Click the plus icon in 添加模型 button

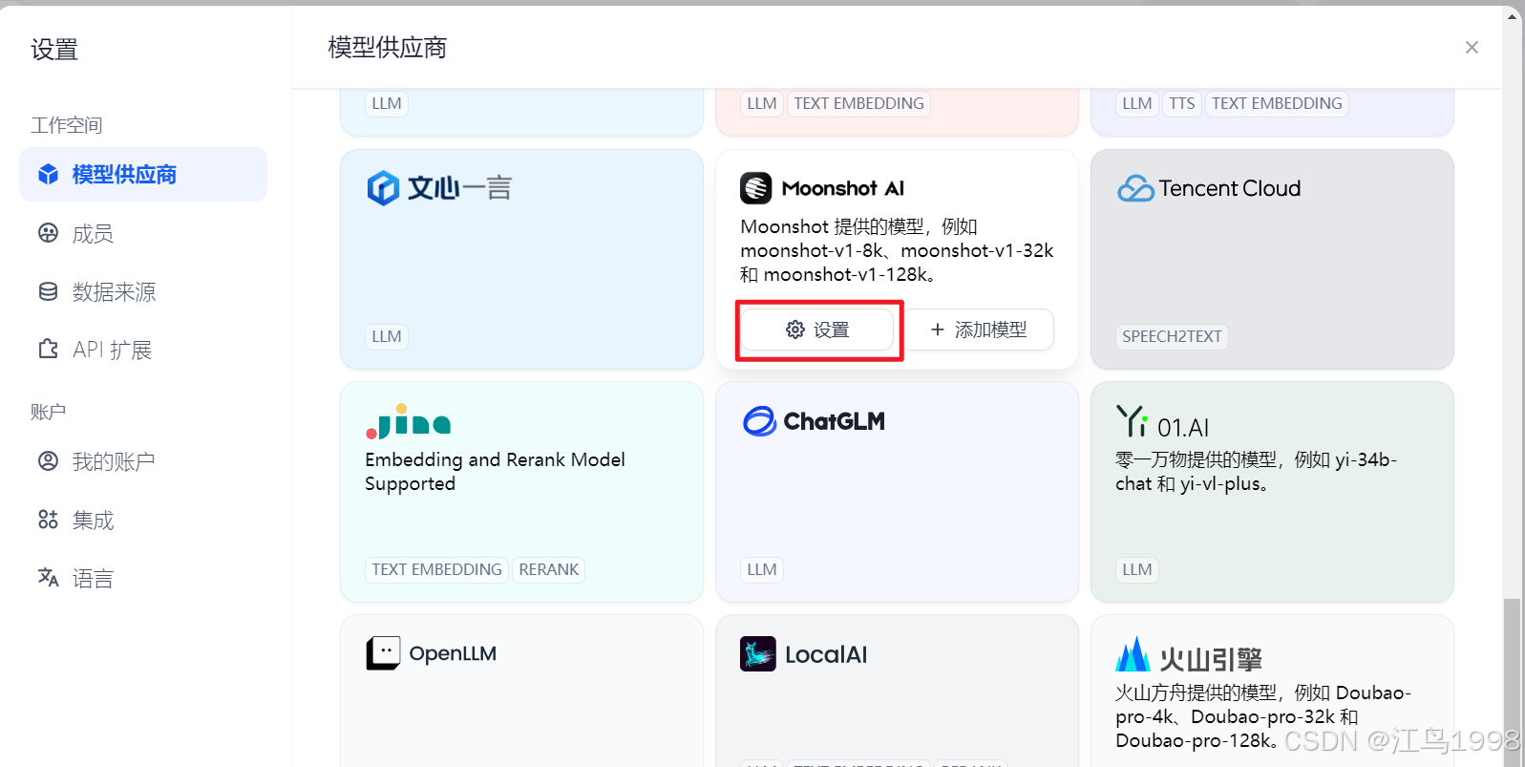(938, 330)
